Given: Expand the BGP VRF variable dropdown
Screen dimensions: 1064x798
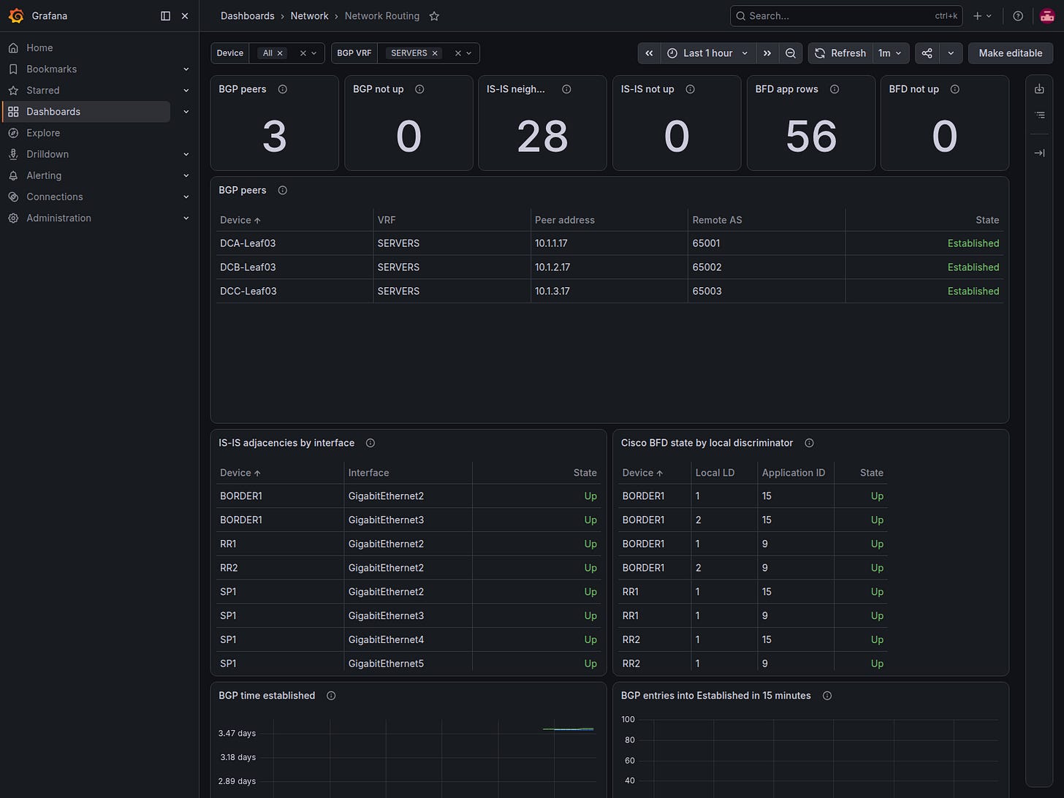Looking at the screenshot, I should (469, 53).
